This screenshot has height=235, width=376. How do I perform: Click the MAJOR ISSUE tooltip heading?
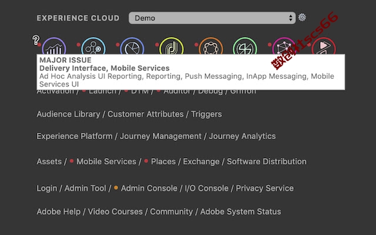(65, 60)
